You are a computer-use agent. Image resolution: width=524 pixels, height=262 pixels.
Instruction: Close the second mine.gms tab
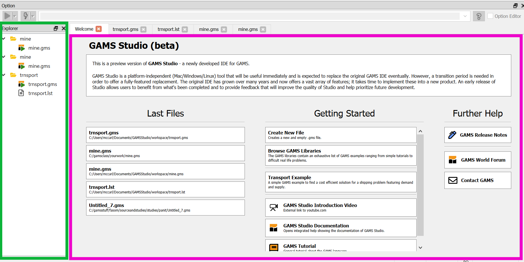(263, 29)
